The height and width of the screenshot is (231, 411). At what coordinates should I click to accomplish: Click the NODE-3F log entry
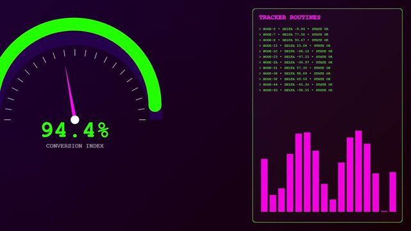294,79
